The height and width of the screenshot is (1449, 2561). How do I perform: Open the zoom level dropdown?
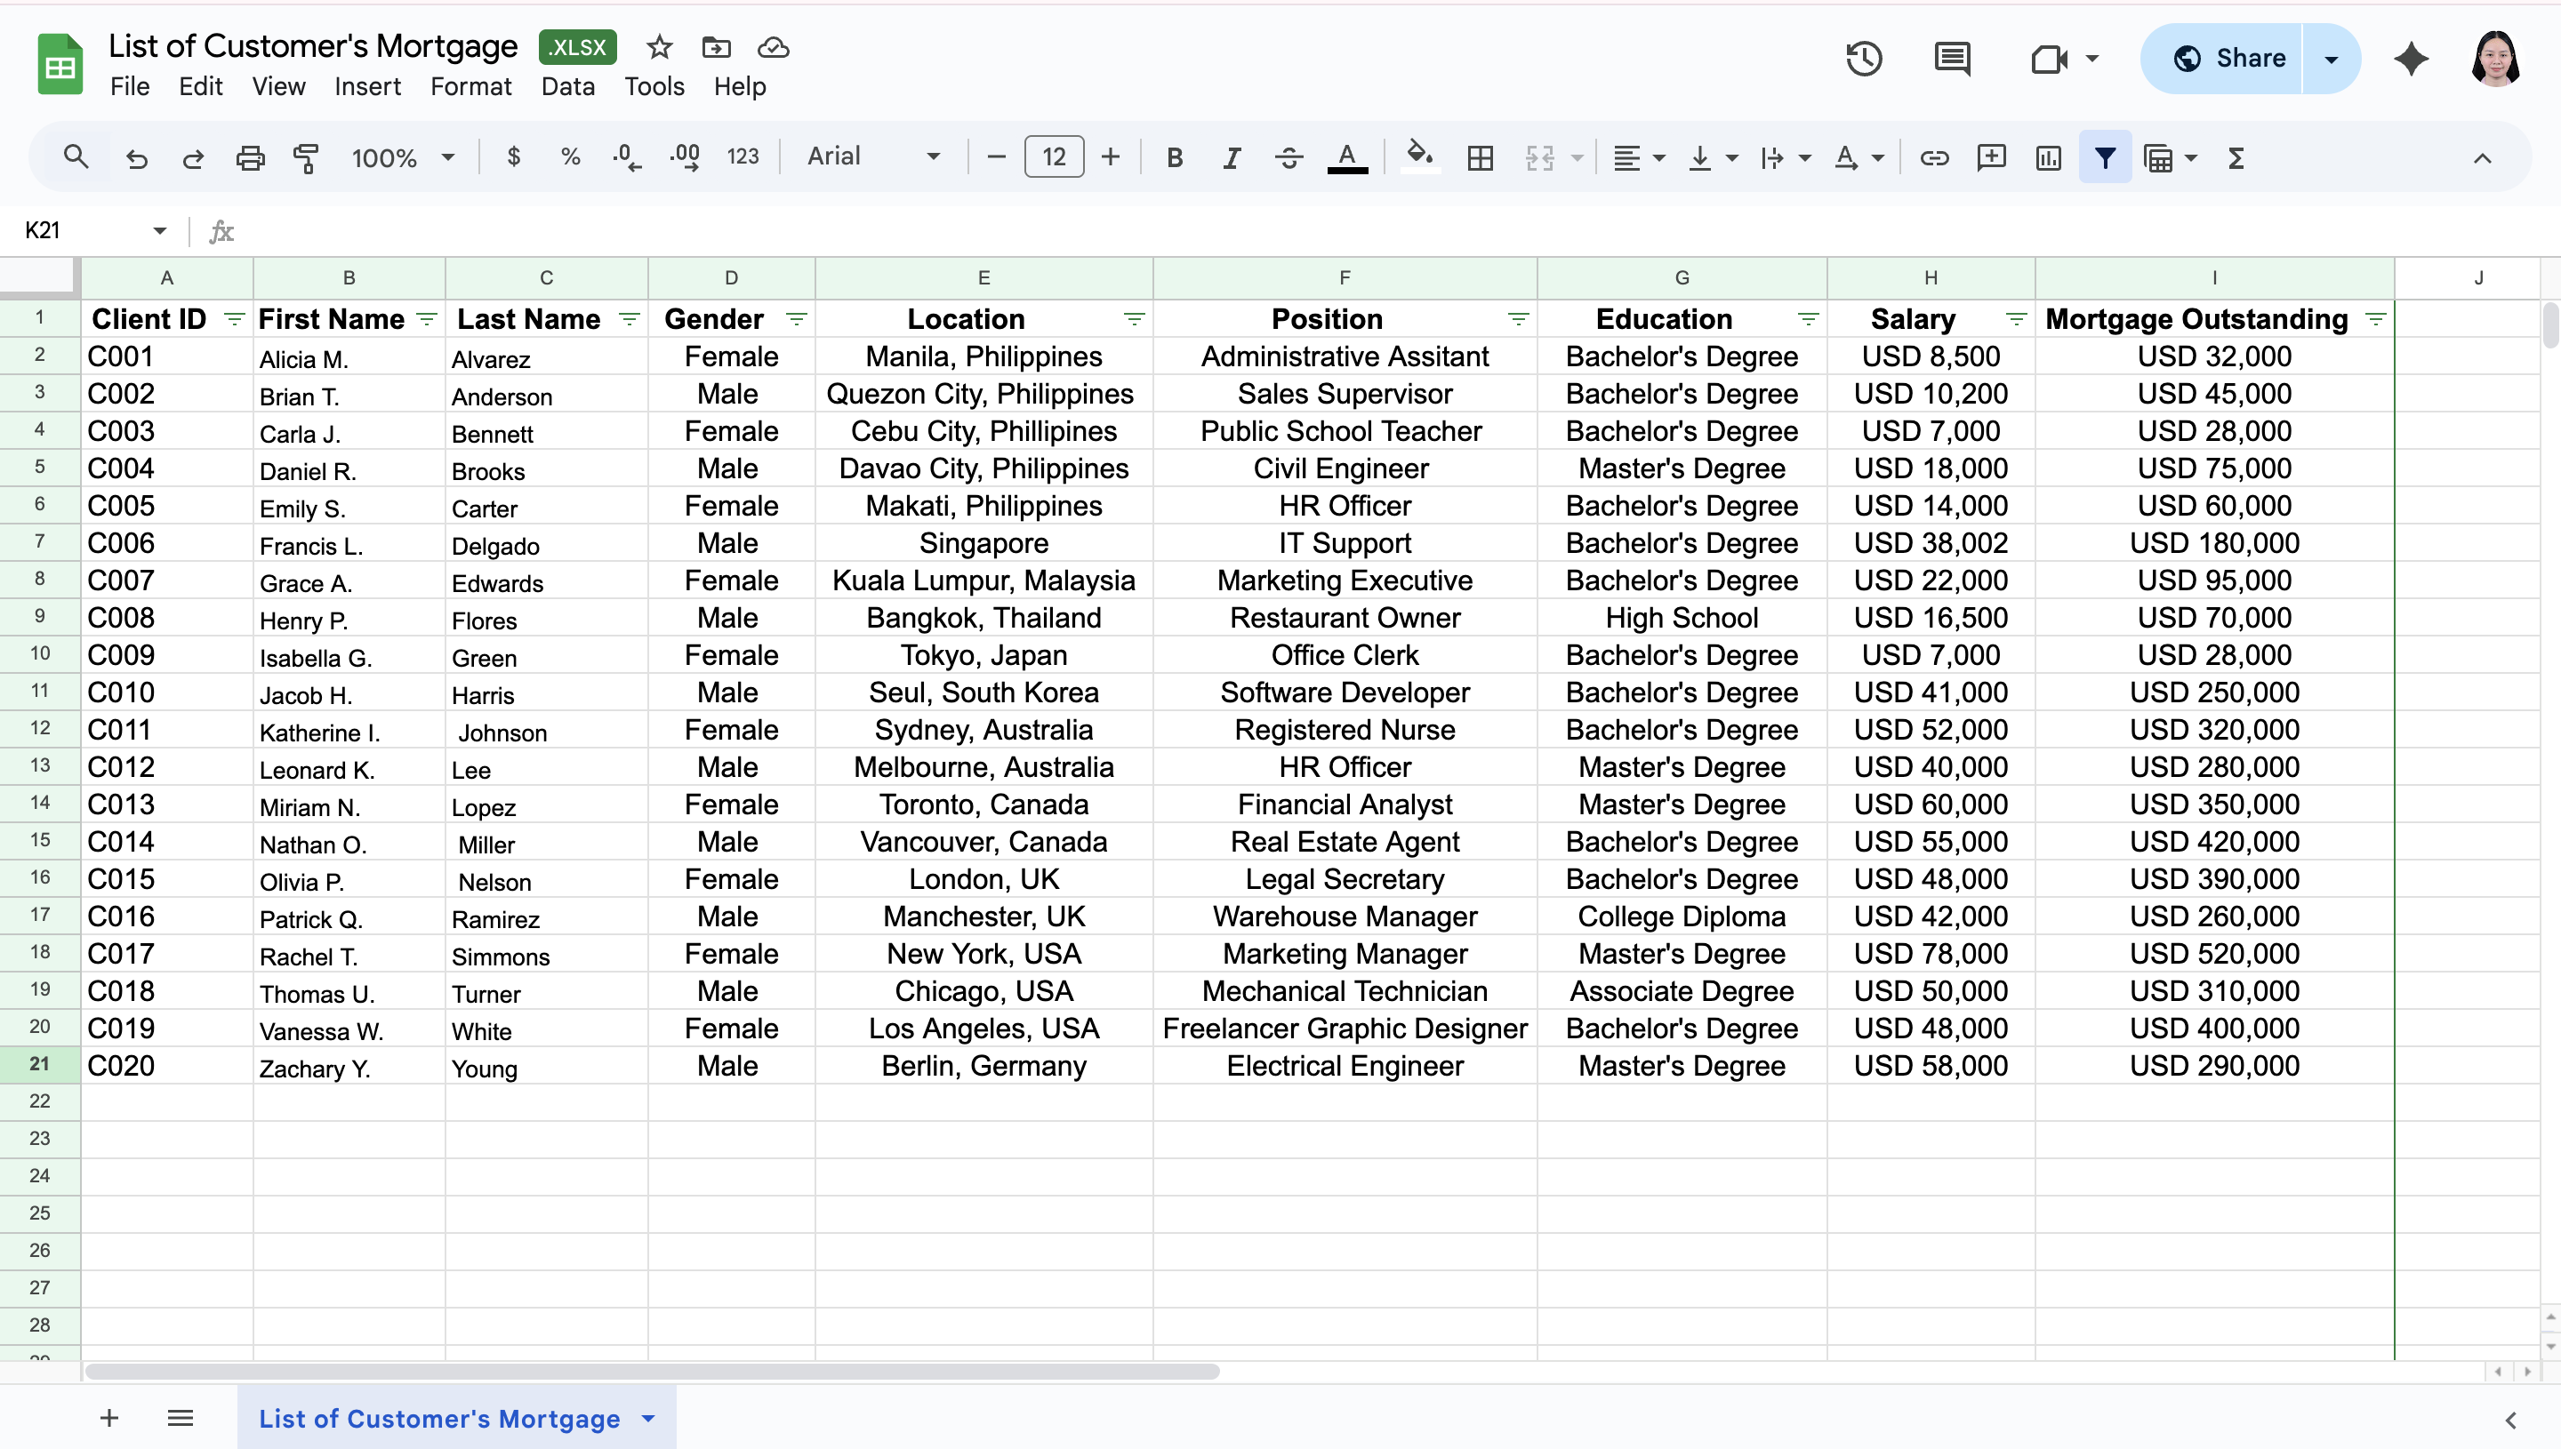402,157
